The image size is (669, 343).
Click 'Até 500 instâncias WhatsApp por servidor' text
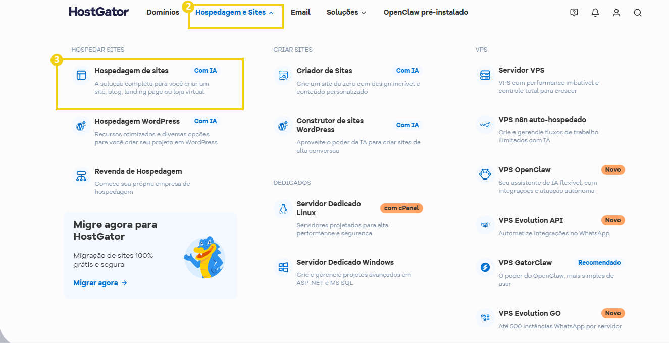coord(560,326)
